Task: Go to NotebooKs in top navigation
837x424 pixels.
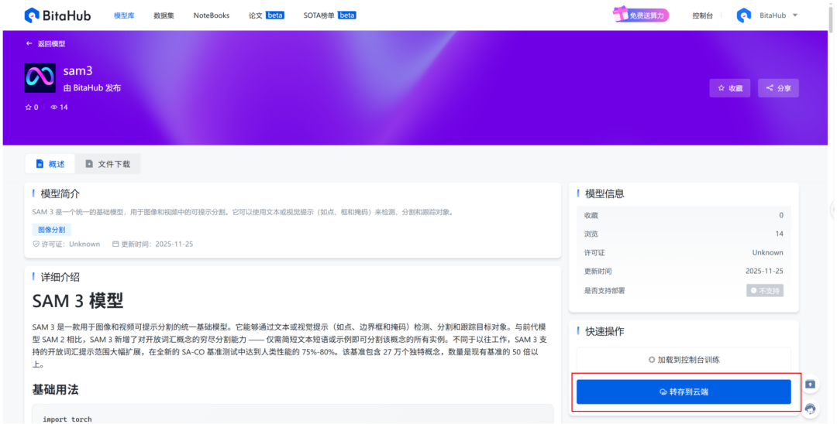Action: click(x=212, y=15)
